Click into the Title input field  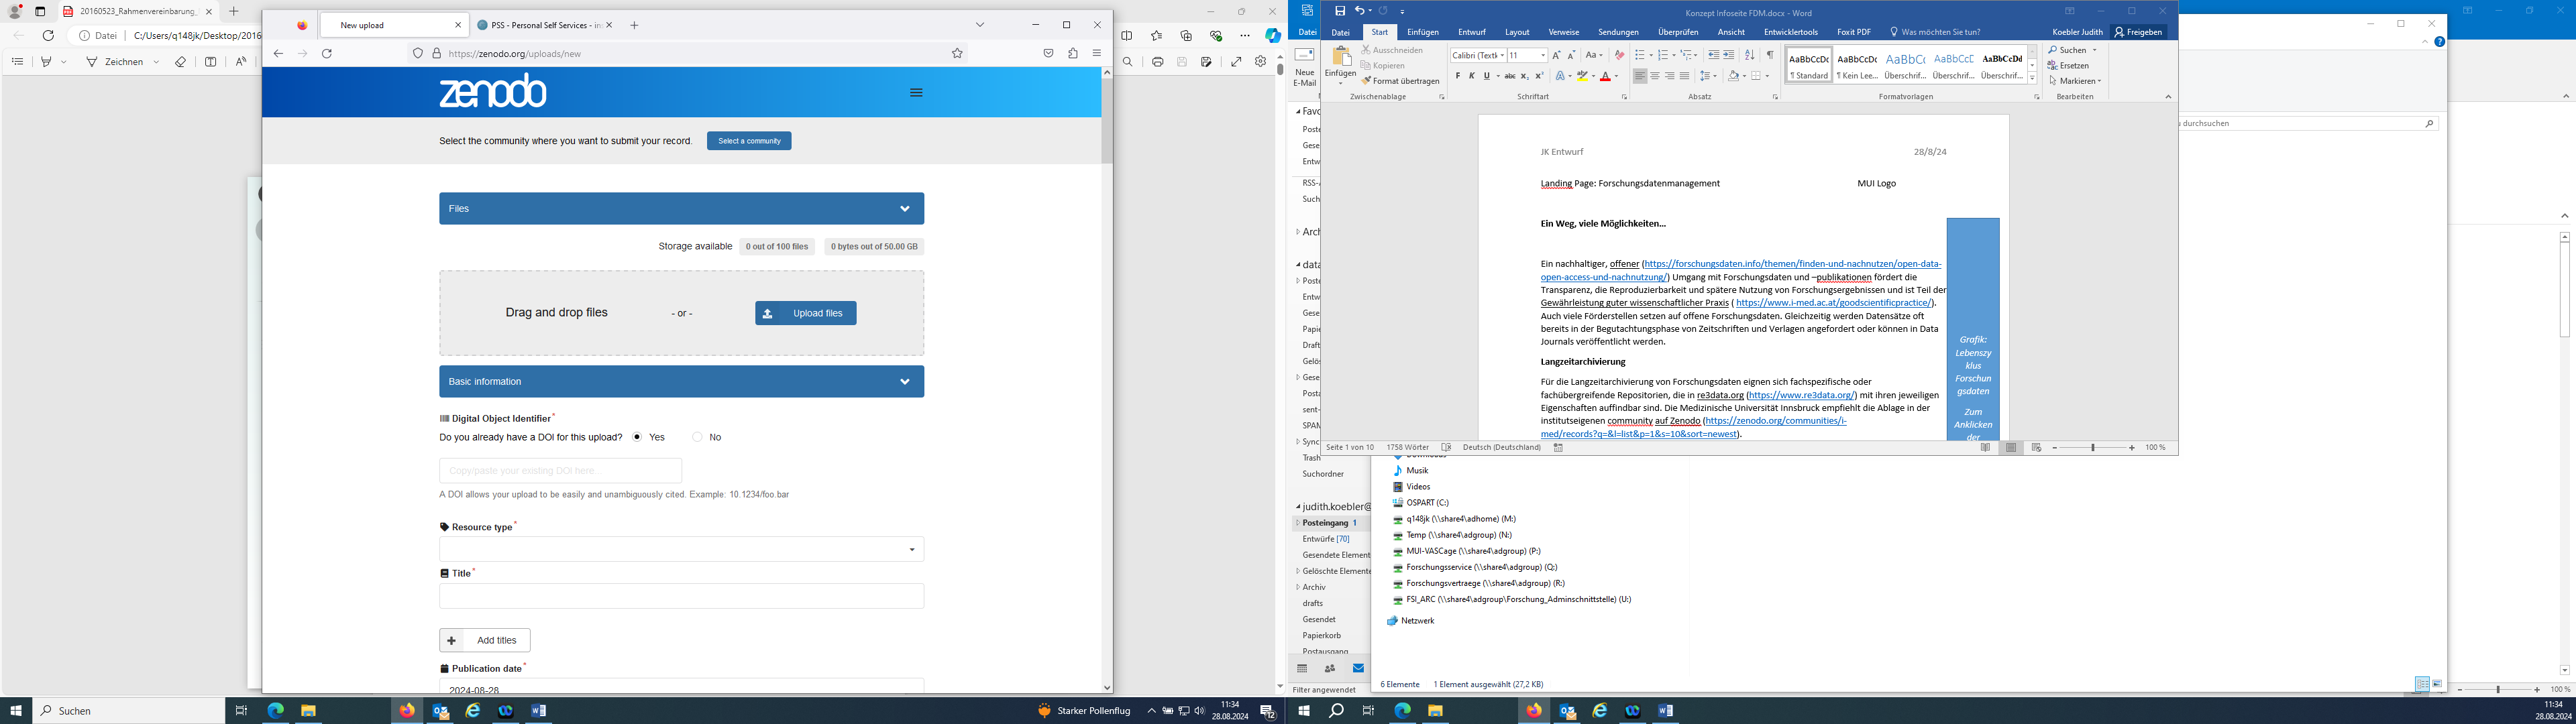pyautogui.click(x=681, y=596)
